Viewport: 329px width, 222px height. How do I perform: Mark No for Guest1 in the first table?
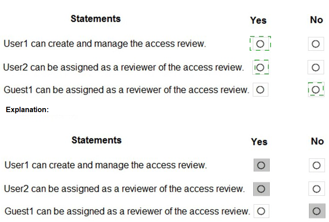(x=316, y=90)
